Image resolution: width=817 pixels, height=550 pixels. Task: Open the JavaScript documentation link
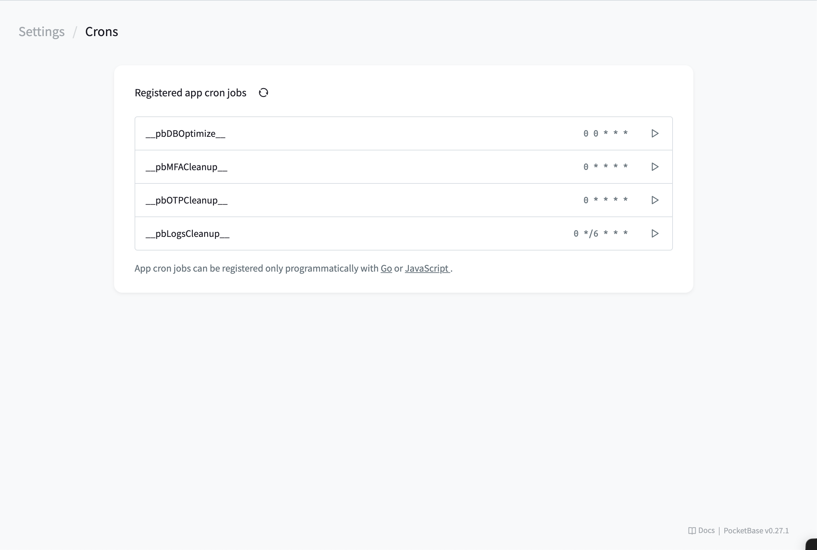427,268
